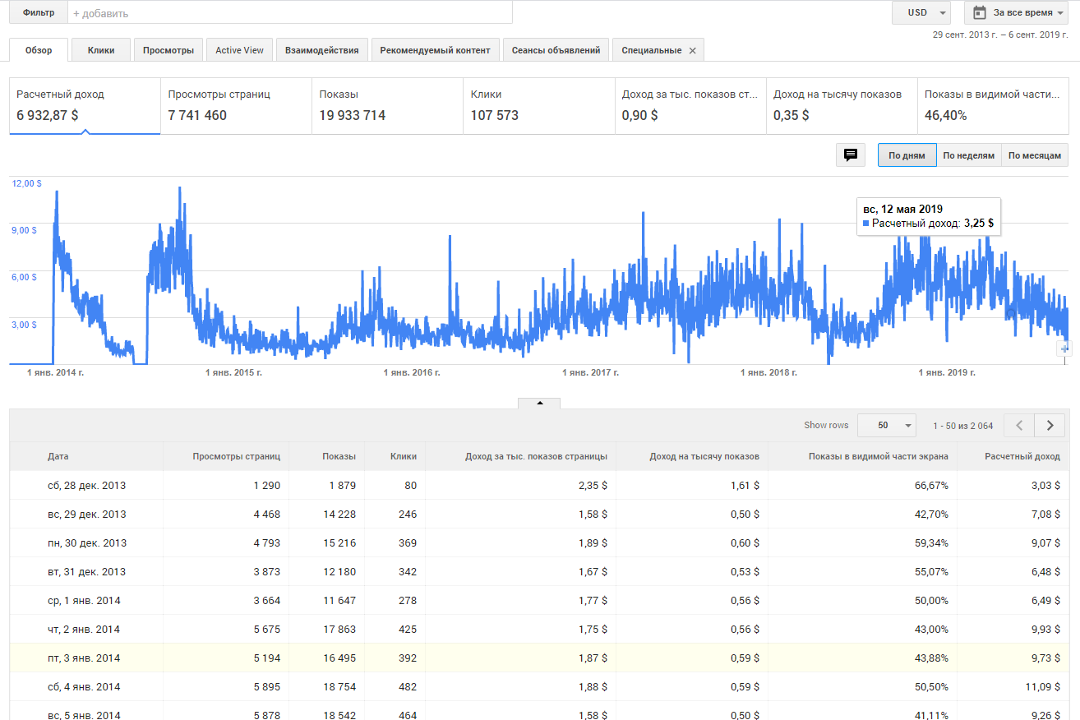Select the По дням chart grouping
This screenshot has height=720, width=1080.
pos(907,155)
